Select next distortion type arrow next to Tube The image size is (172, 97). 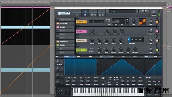(x=103, y=22)
